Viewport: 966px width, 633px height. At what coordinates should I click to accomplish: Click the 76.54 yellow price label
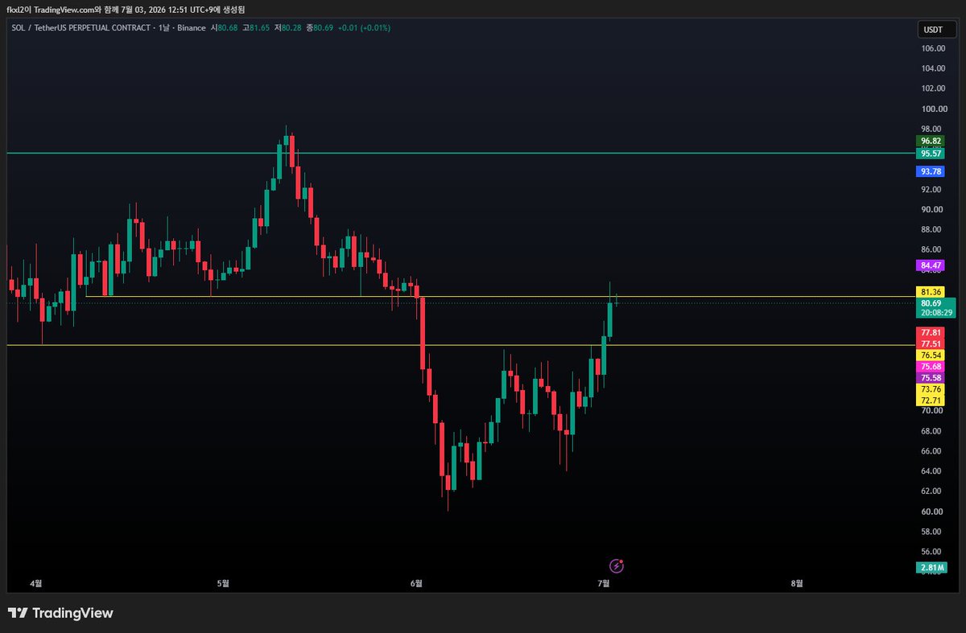coord(931,355)
